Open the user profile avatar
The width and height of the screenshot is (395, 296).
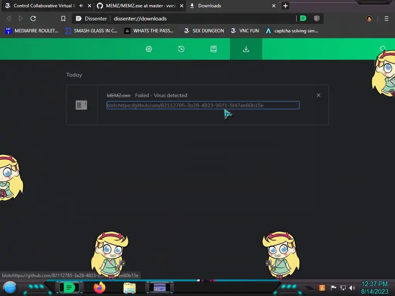pyautogui.click(x=369, y=18)
